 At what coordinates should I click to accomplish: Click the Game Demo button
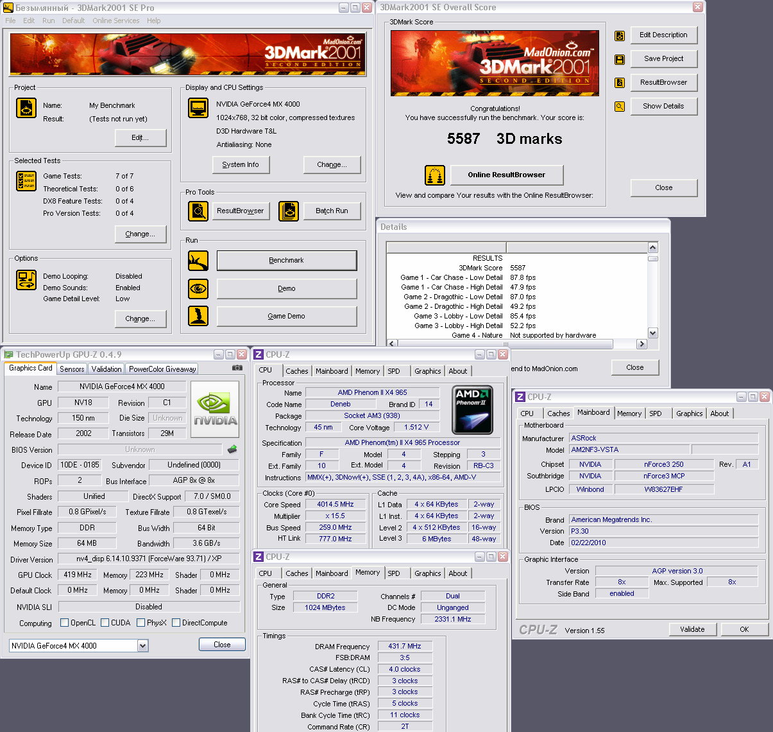(287, 317)
